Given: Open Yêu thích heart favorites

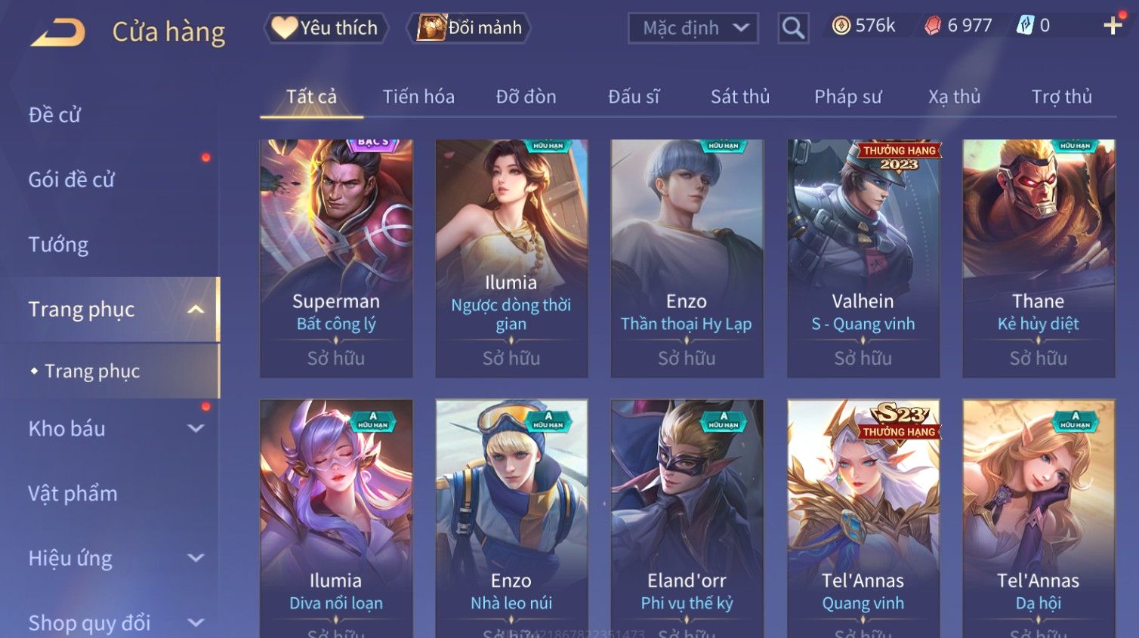Looking at the screenshot, I should point(326,28).
